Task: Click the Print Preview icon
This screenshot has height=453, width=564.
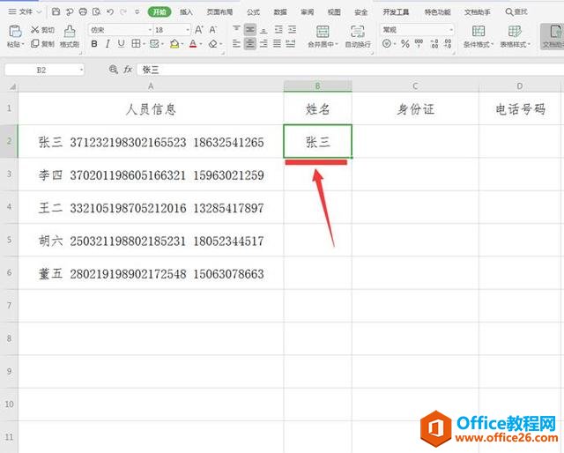Action: (96, 11)
